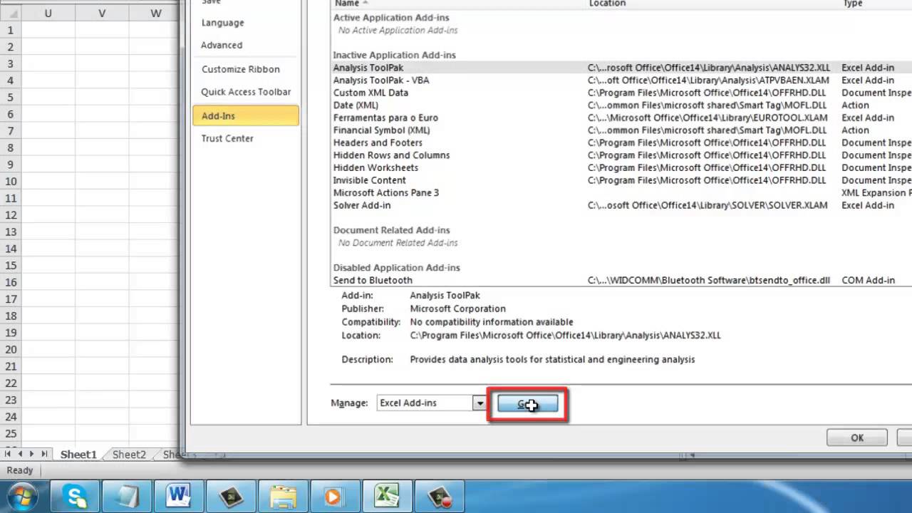Click the Document Related Add-ins group heading
Screen dimensions: 912x513
click(391, 230)
